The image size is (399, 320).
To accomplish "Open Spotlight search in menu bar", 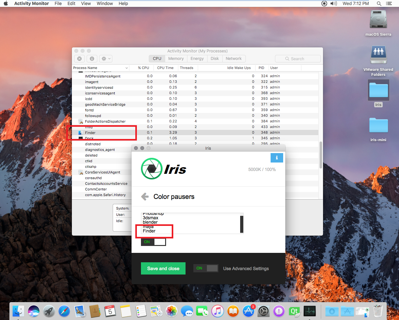I will click(379, 3).
